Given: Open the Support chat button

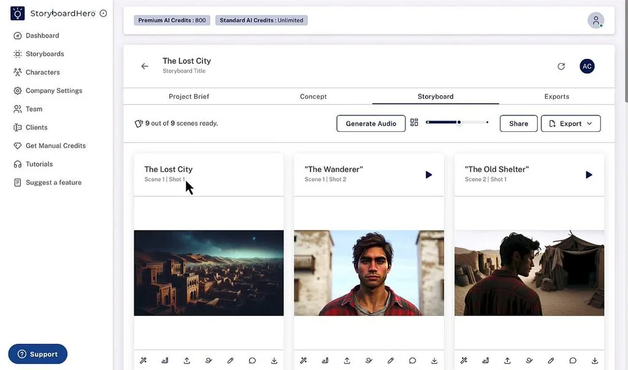Looking at the screenshot, I should 37,354.
